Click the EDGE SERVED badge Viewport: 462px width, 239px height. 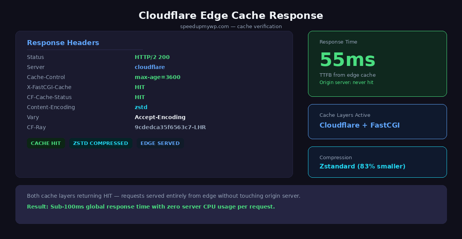coord(160,143)
